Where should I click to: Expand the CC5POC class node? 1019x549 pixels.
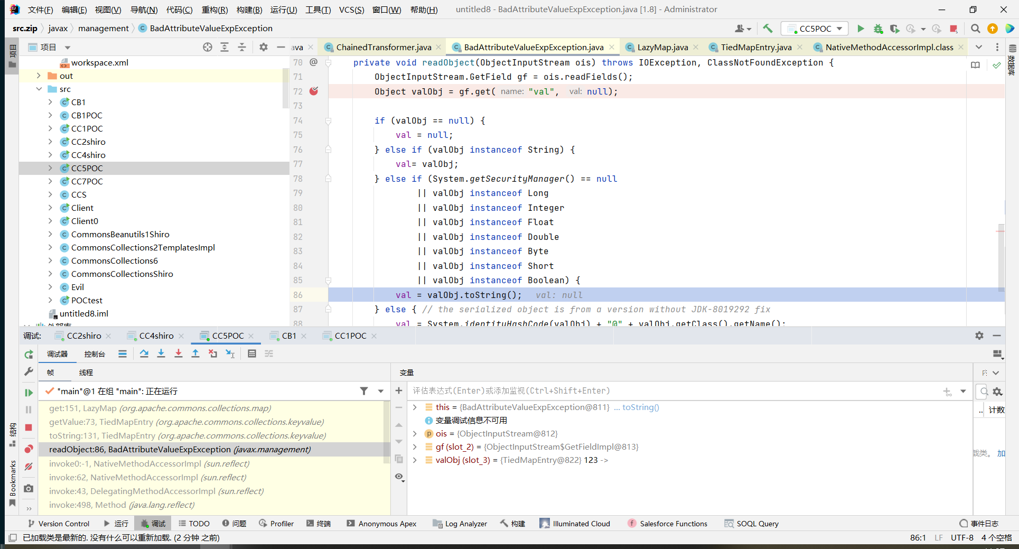tap(50, 168)
